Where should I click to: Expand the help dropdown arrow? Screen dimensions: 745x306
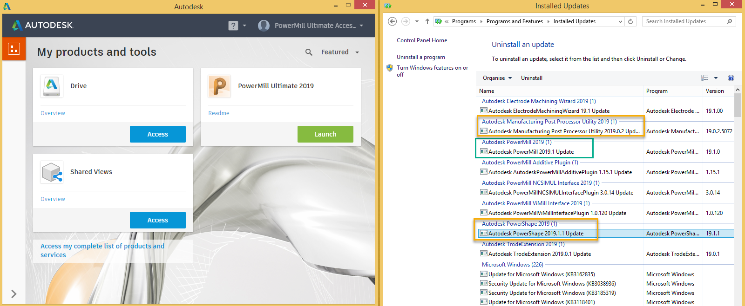(x=244, y=26)
